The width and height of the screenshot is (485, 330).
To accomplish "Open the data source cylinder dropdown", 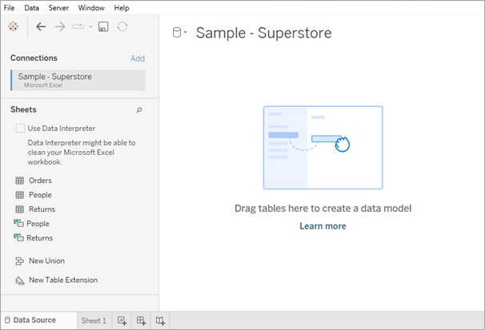I will [x=179, y=33].
